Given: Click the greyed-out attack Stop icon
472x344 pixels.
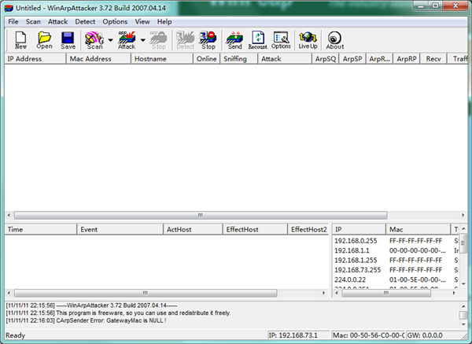Looking at the screenshot, I should (159, 40).
